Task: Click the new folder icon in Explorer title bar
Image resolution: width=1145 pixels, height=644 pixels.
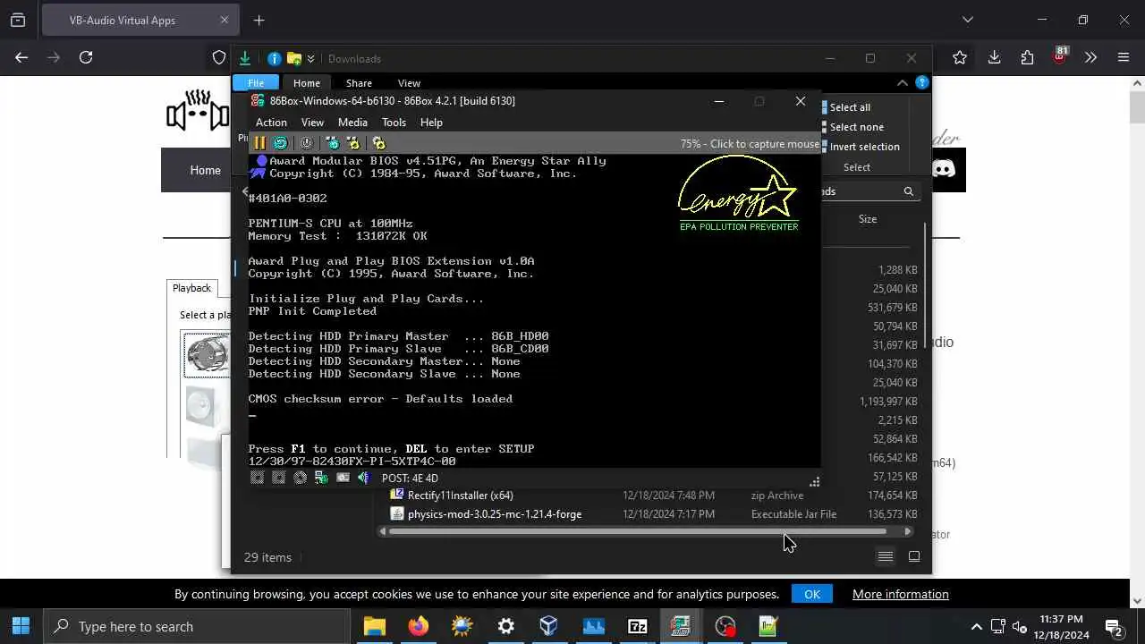Action: pos(293,59)
